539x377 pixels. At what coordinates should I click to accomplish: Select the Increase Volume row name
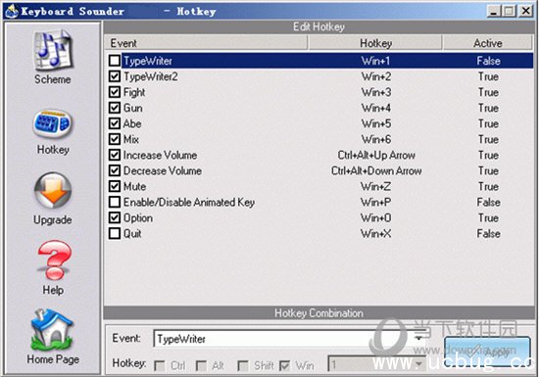[x=160, y=155]
